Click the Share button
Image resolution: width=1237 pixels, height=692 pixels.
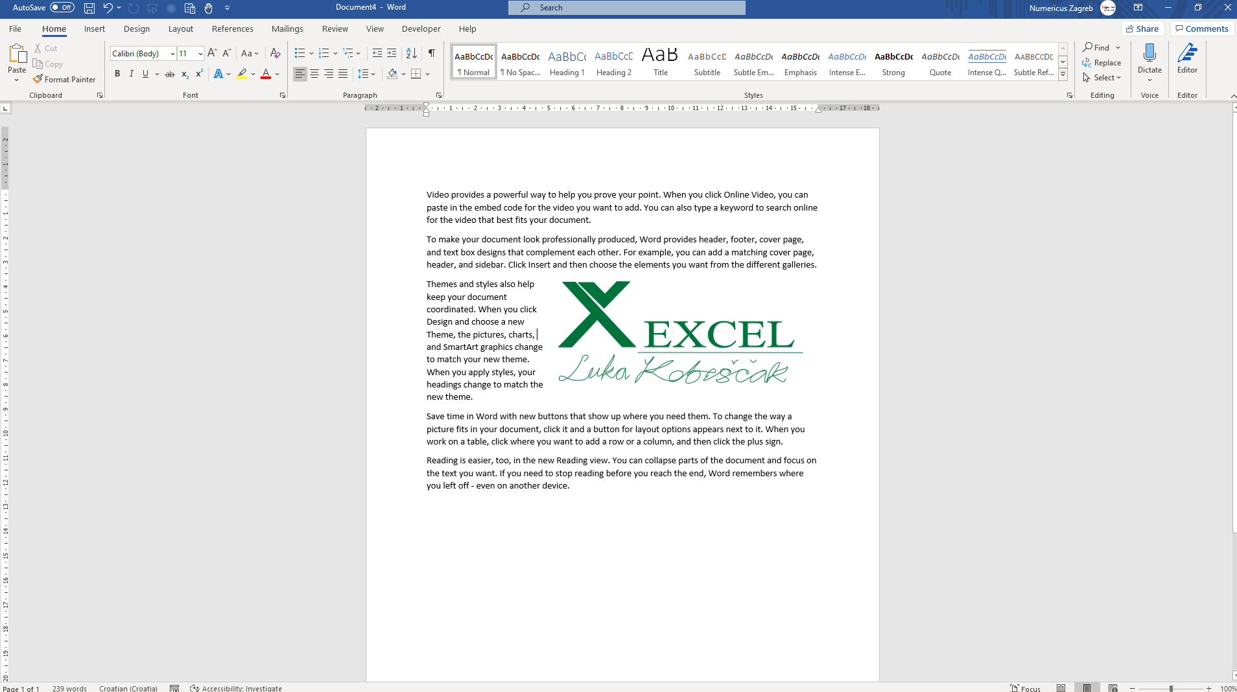[x=1142, y=29]
